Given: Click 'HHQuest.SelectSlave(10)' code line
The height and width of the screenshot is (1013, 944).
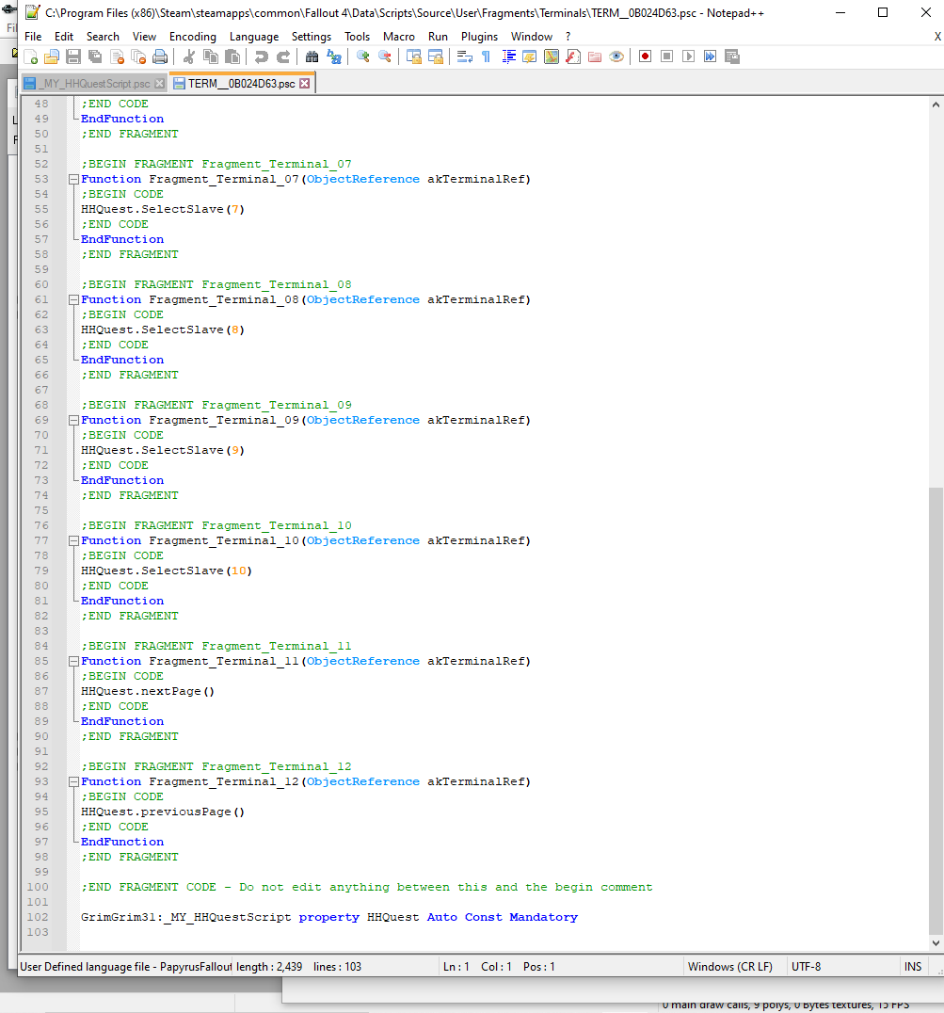Looking at the screenshot, I should (x=166, y=571).
